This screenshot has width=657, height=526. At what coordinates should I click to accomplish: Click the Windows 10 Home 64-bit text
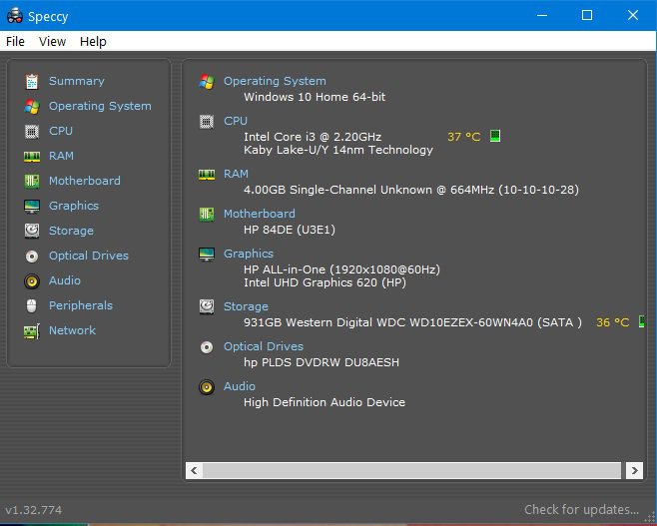[x=315, y=97]
